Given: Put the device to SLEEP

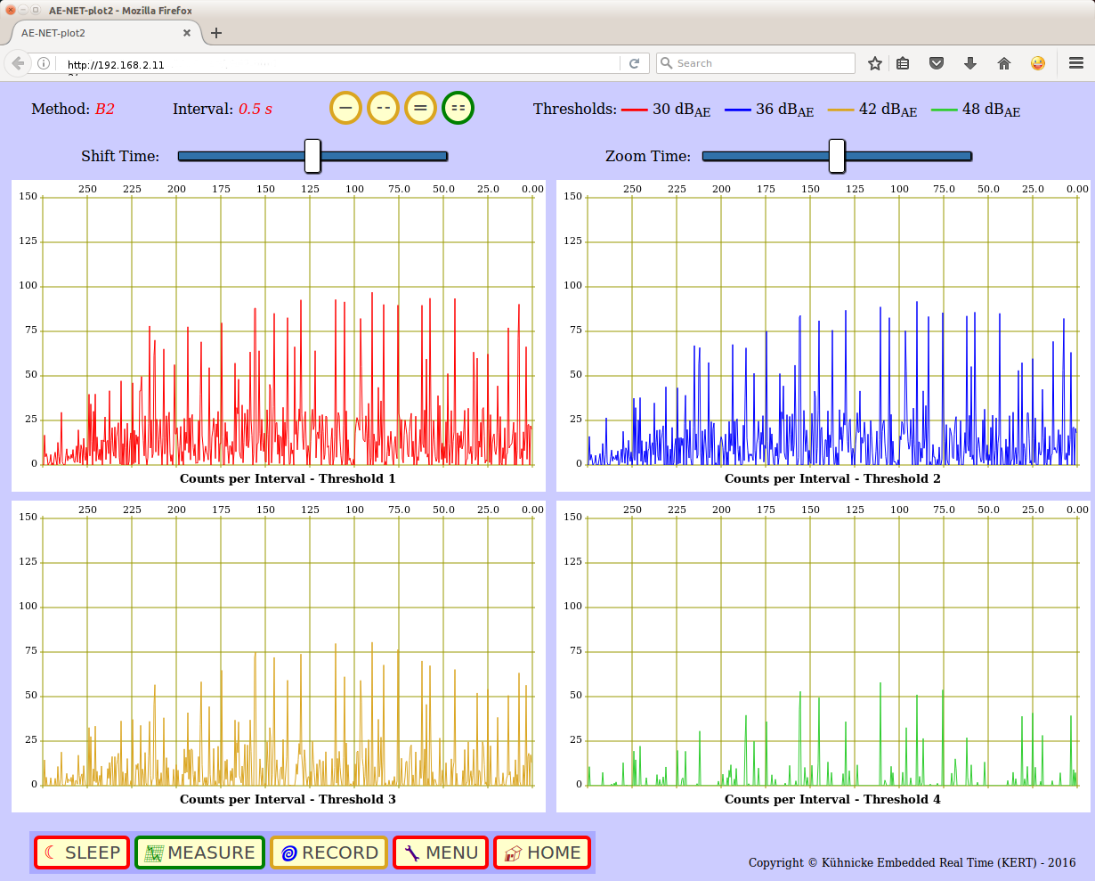Looking at the screenshot, I should click(x=82, y=852).
